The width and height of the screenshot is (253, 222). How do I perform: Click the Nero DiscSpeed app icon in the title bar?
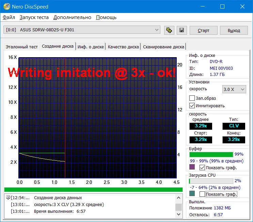[6, 6]
